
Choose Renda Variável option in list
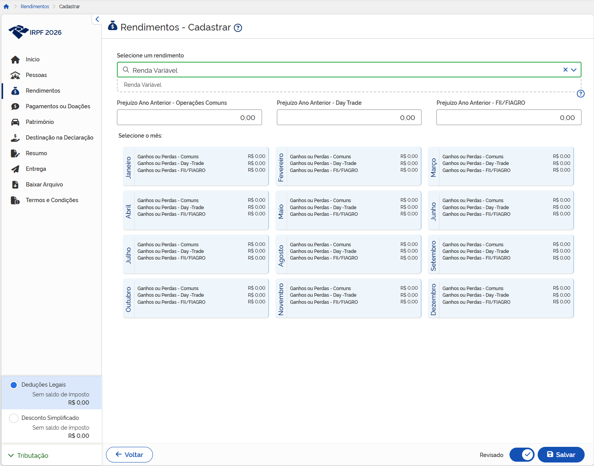(143, 85)
